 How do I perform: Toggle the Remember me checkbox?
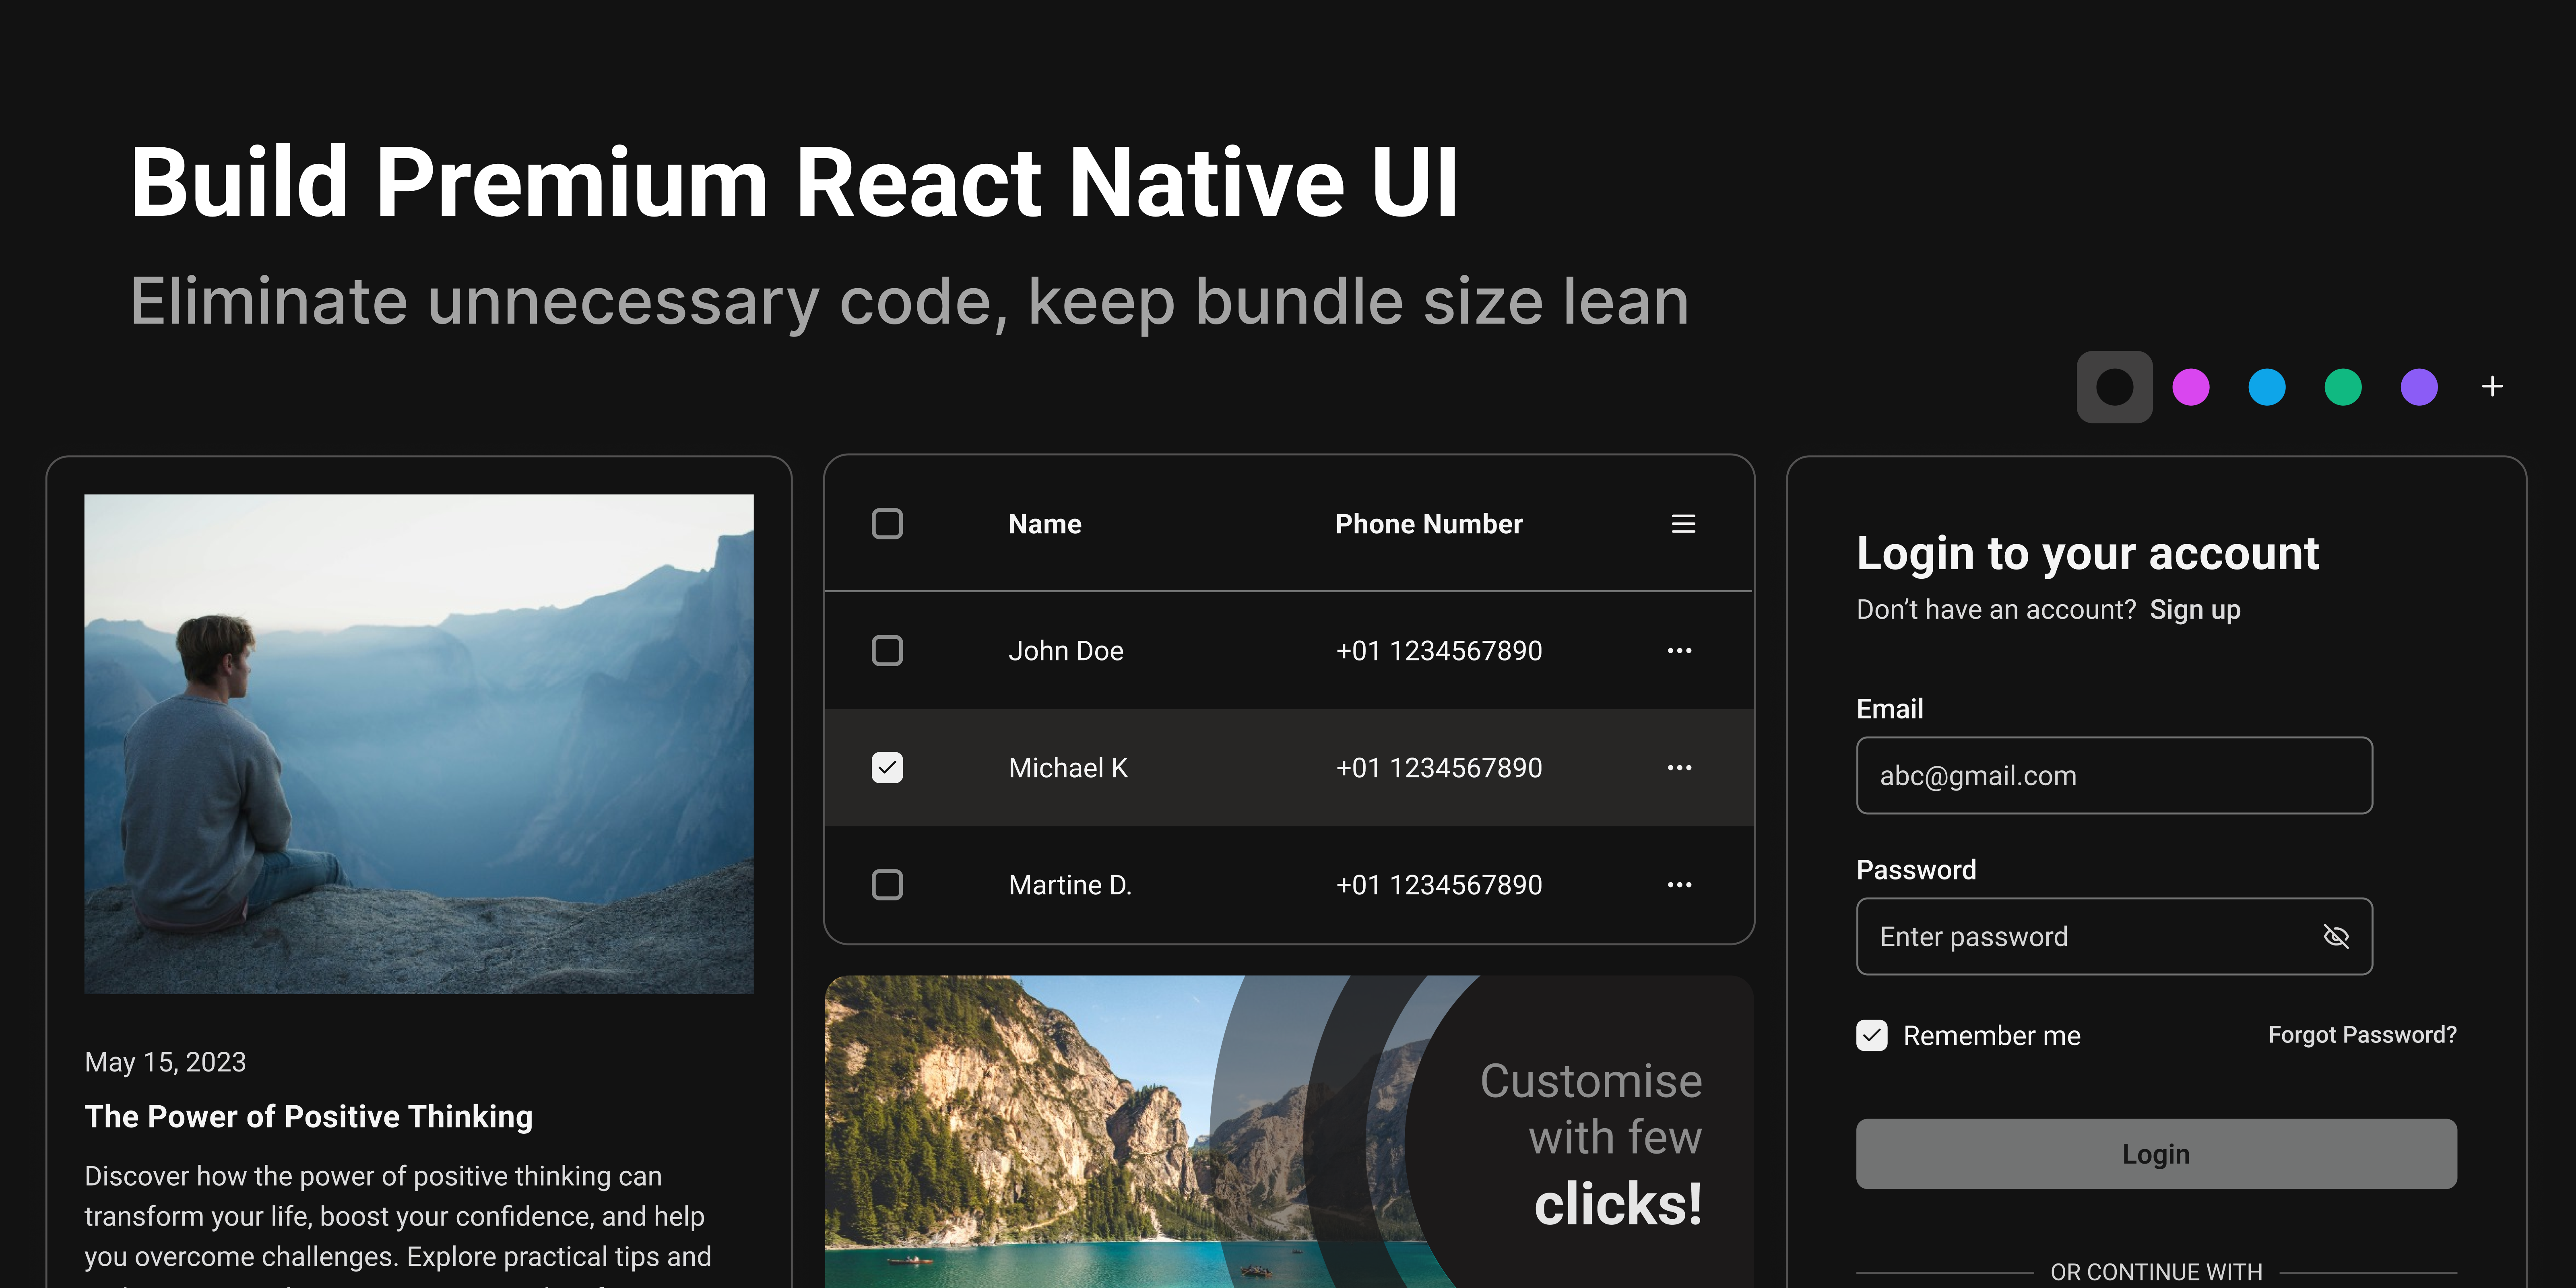pos(1872,1036)
